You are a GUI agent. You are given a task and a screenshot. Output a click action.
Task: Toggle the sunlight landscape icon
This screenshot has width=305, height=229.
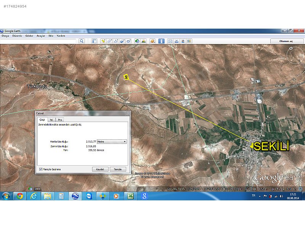pos(144,41)
